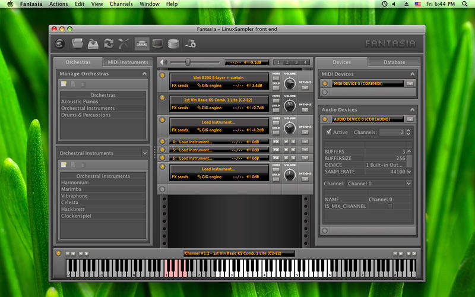Select the Orchestras tab

78,62
